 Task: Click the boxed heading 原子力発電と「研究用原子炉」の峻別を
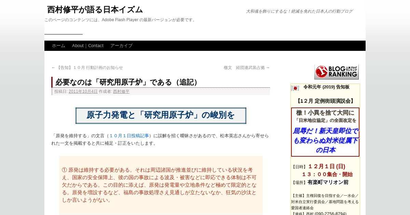coord(161,115)
